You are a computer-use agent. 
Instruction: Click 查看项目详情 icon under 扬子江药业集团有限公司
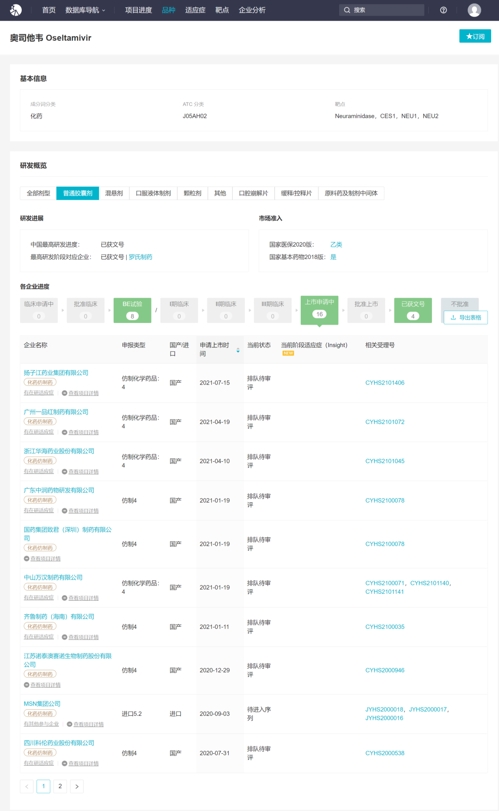click(x=65, y=393)
